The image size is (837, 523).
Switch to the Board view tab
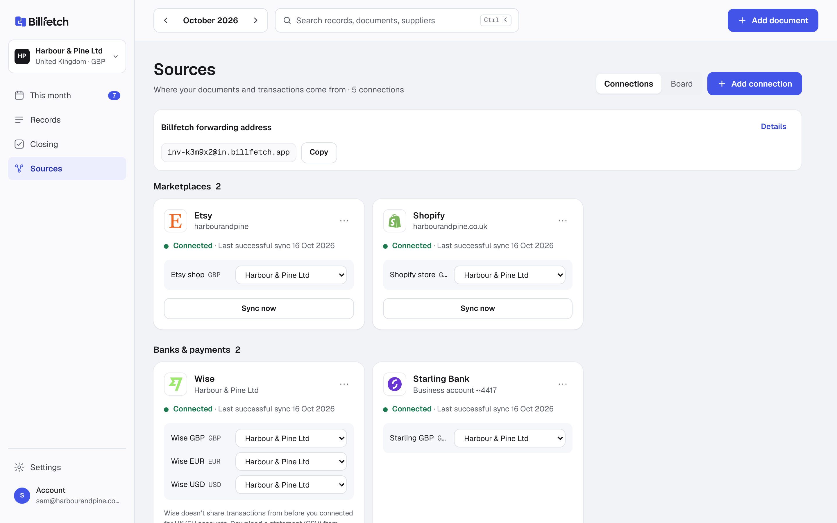tap(681, 84)
